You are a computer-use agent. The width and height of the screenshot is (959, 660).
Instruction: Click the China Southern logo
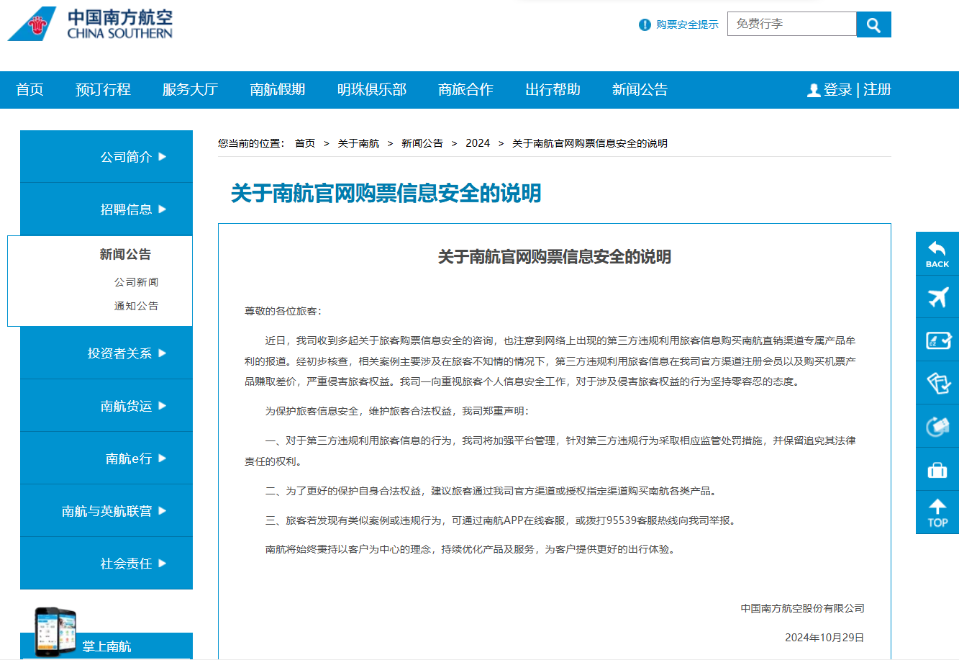91,24
